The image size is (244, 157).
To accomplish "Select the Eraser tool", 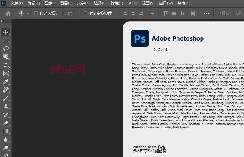I will pyautogui.click(x=6, y=123).
